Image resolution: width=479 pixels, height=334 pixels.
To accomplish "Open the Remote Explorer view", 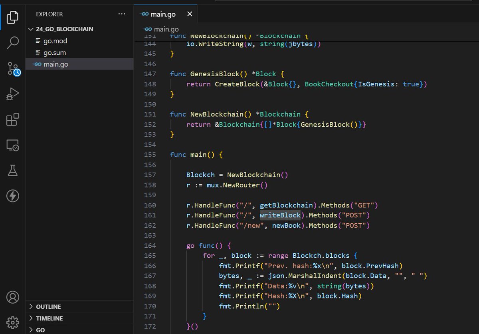I will (x=13, y=145).
